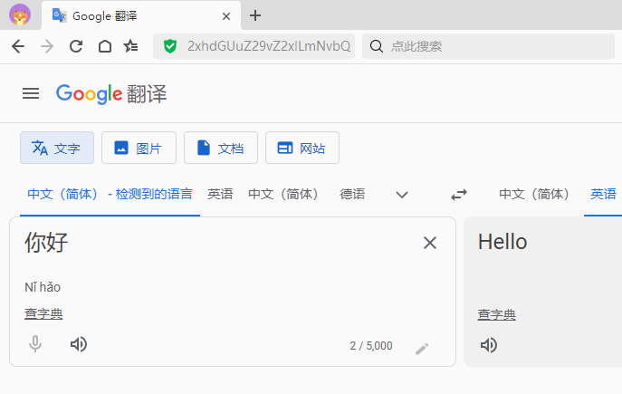Open 查字典 link under Nǐ hǎo
Viewport: 622px width, 394px height.
point(43,314)
